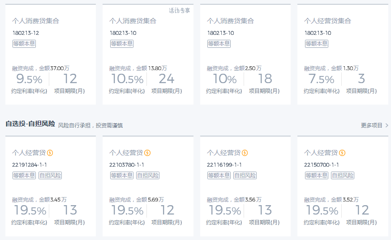Click project number 22116199-1-1

224,165
